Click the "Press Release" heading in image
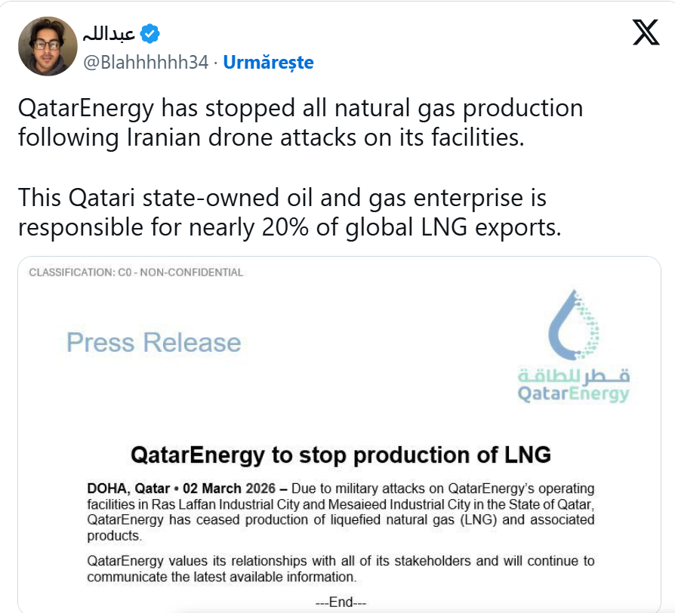The width and height of the screenshot is (675, 613). [x=153, y=342]
